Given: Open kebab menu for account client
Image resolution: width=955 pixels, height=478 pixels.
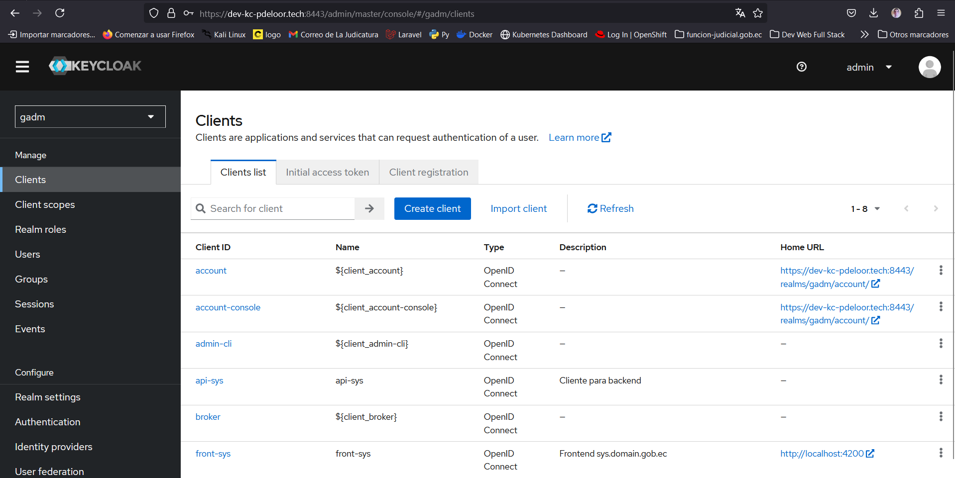Looking at the screenshot, I should [x=941, y=270].
